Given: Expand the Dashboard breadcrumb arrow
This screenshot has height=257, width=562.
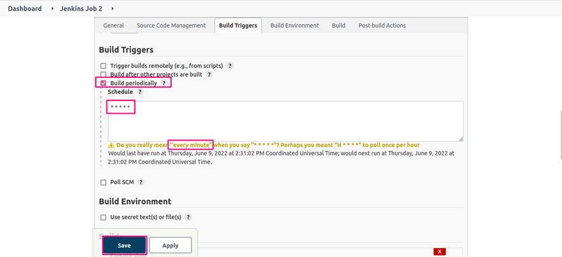Looking at the screenshot, I should 51,8.
